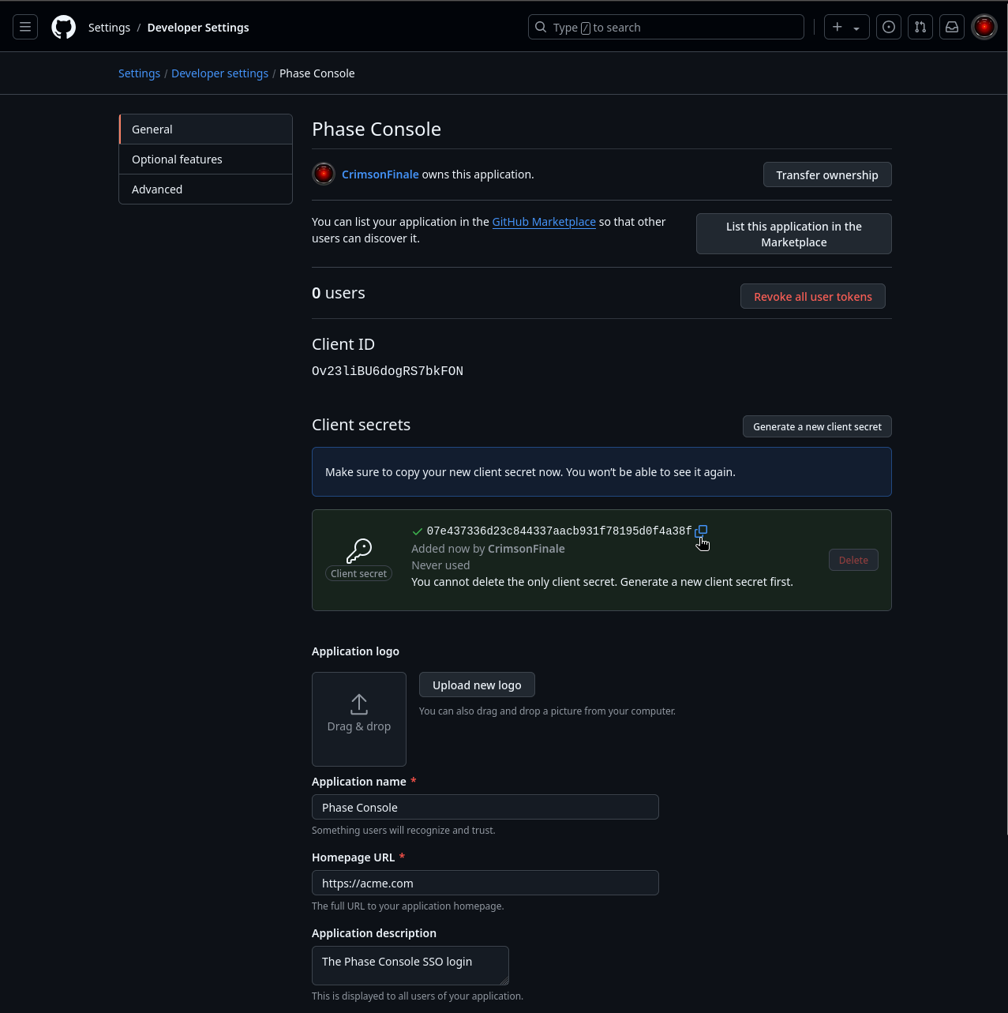Click the upload arrow icon in logo box
The width and height of the screenshot is (1008, 1013).
coord(359,704)
